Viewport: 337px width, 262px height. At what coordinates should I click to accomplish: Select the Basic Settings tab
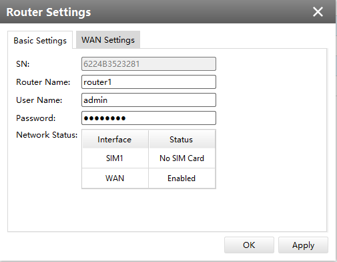pyautogui.click(x=40, y=40)
